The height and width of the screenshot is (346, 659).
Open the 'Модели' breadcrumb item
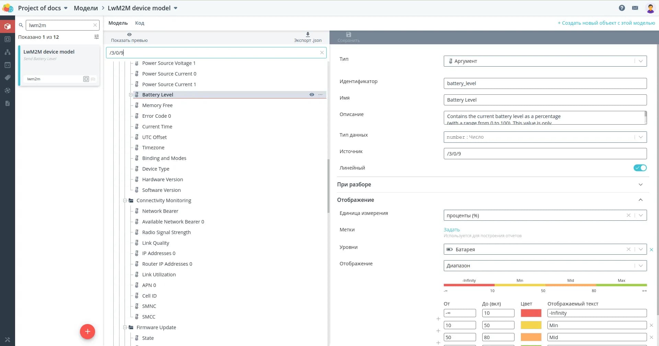point(86,8)
